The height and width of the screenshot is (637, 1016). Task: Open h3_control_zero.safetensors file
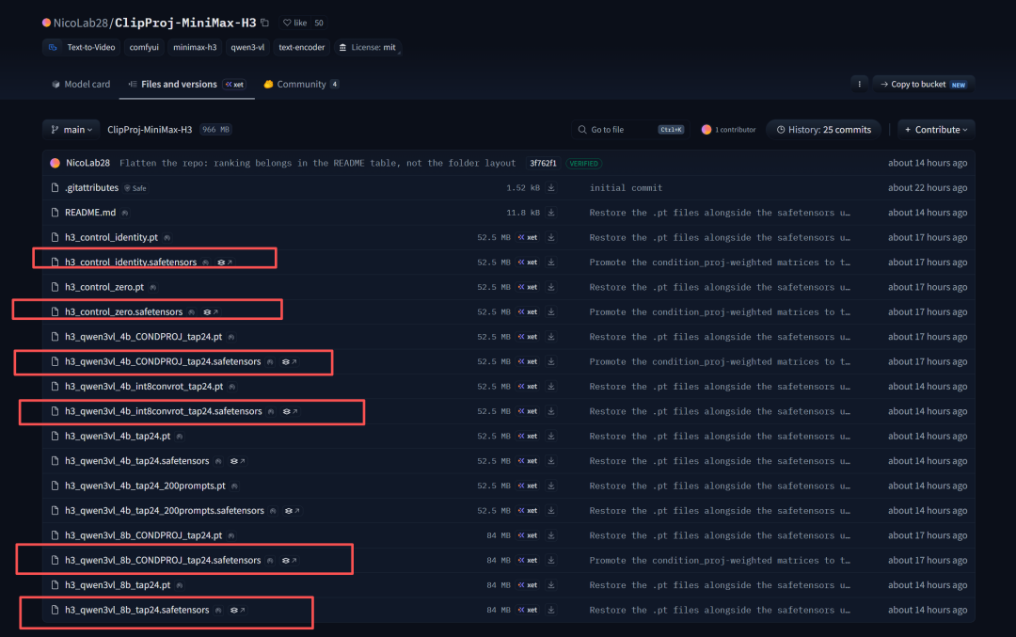click(x=124, y=311)
